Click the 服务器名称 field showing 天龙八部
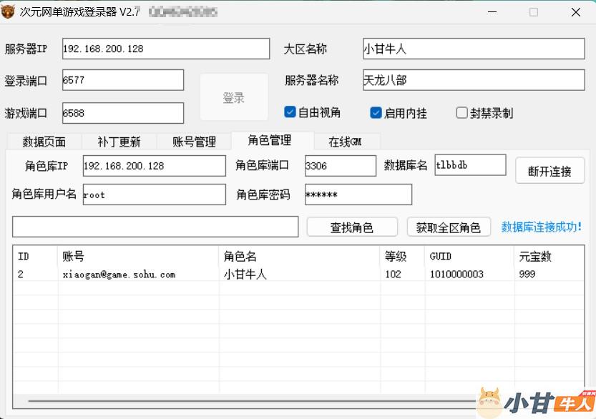This screenshot has width=596, height=419. [x=474, y=80]
